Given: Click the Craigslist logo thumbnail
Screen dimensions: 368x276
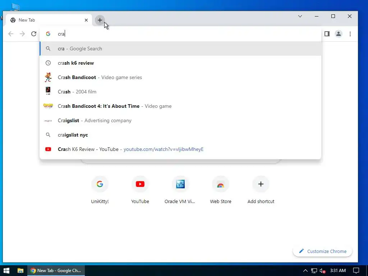Looking at the screenshot, I should pyautogui.click(x=48, y=121).
